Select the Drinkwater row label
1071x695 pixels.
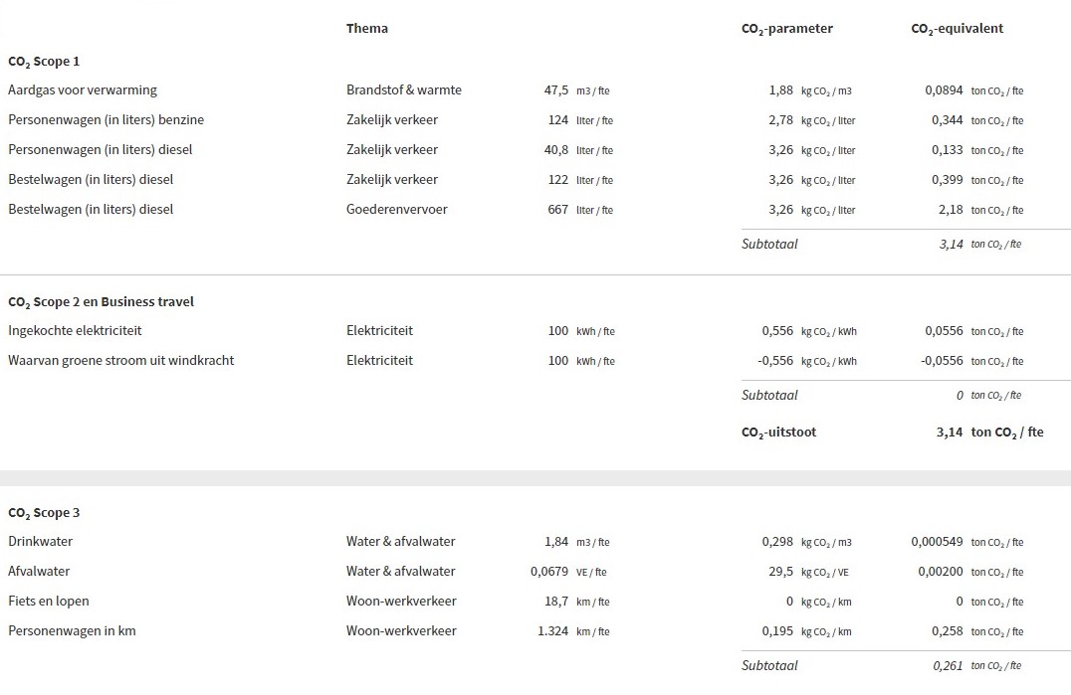pos(40,542)
